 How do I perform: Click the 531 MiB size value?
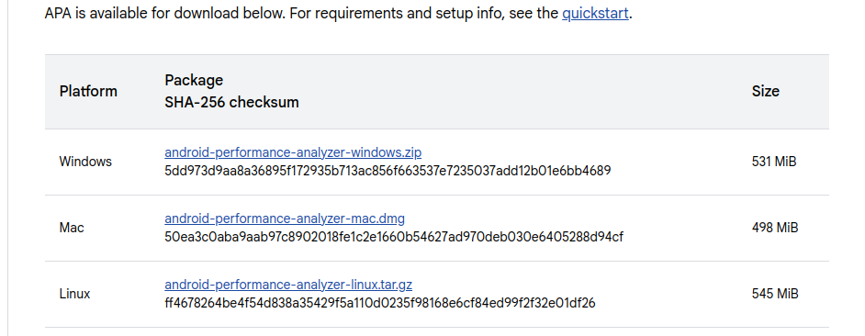pos(774,162)
